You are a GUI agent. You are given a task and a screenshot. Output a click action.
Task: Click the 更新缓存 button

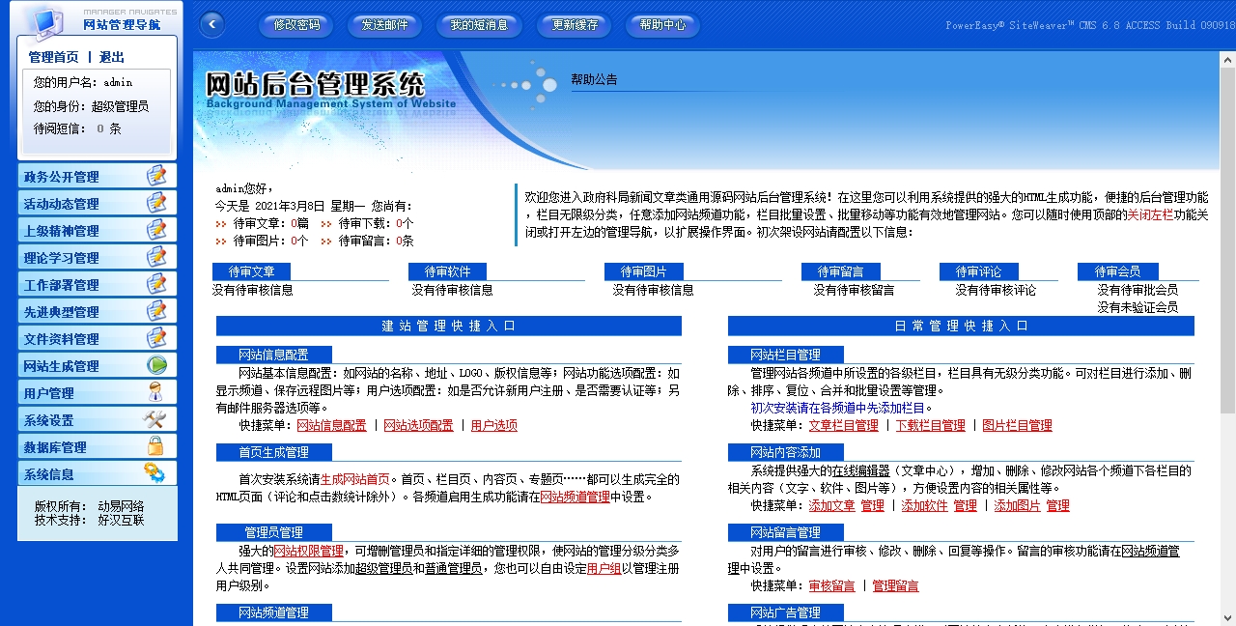tap(575, 25)
